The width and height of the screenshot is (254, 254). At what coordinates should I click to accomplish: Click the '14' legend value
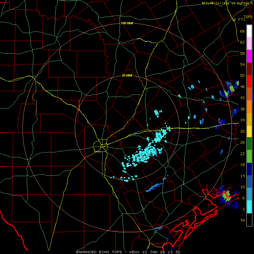click(x=242, y=176)
